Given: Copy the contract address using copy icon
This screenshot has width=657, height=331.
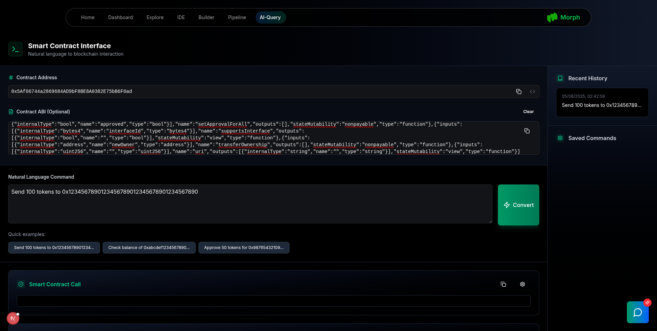Looking at the screenshot, I should point(519,91).
